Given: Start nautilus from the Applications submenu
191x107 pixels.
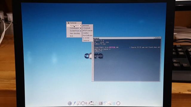Looking at the screenshot, I should tap(87, 33).
